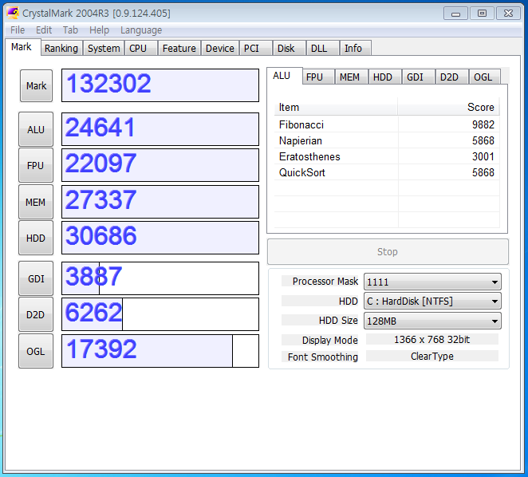Viewport: 528px width, 477px height.
Task: Click the D2D progress bar showing 6262
Action: [160, 314]
